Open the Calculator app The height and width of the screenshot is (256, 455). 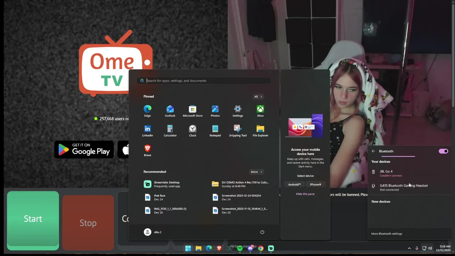pyautogui.click(x=170, y=131)
